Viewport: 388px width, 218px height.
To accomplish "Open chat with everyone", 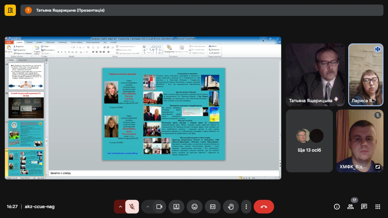I will [x=364, y=207].
